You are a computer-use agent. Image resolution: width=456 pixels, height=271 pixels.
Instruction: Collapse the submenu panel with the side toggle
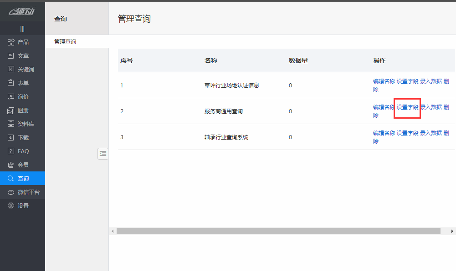click(103, 154)
